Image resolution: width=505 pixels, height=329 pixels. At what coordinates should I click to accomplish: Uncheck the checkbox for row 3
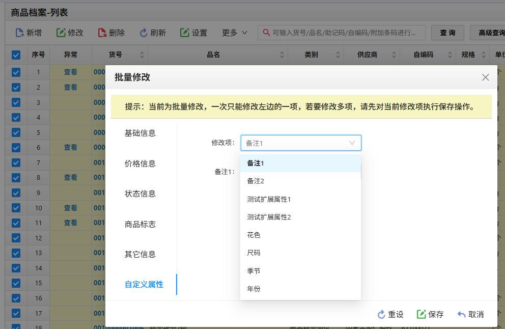tap(16, 102)
